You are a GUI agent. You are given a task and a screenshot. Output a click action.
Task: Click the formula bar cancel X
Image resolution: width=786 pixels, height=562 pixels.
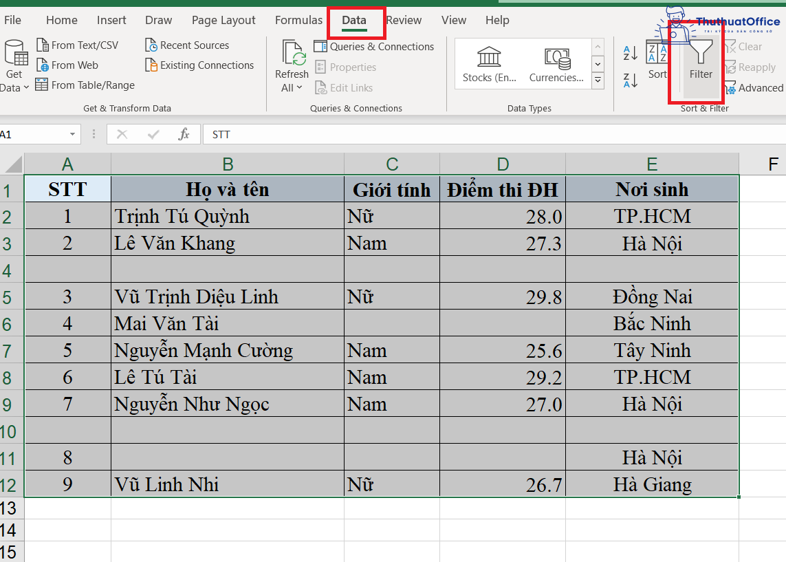[122, 134]
